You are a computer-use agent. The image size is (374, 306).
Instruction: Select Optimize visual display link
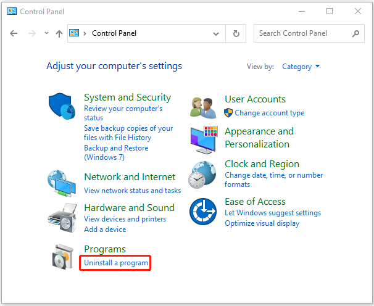click(262, 223)
